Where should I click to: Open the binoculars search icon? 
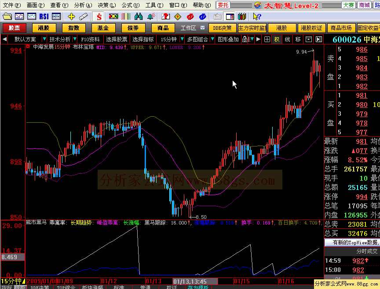[x=139, y=16]
